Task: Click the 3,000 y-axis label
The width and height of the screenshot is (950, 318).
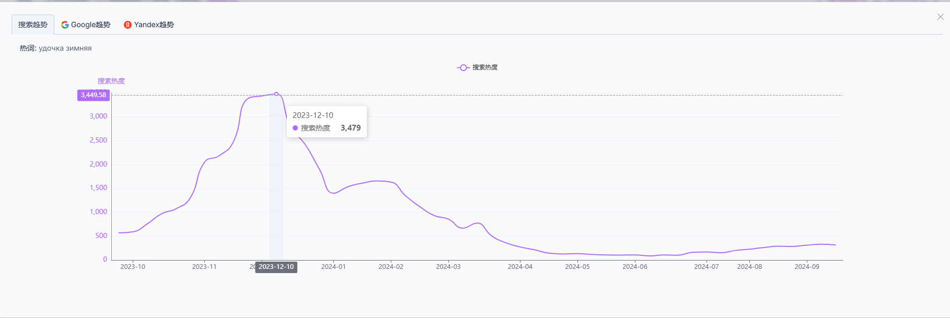Action: pos(98,116)
